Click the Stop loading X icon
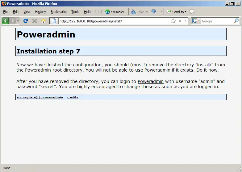This screenshot has width=242, height=172. pos(35,21)
